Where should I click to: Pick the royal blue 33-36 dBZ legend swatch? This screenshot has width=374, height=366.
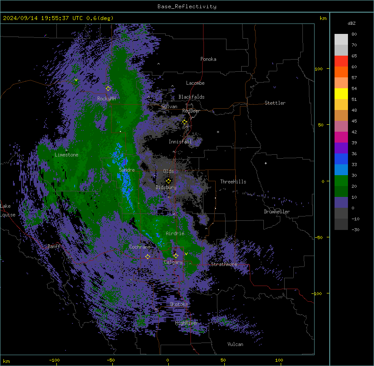341,159
